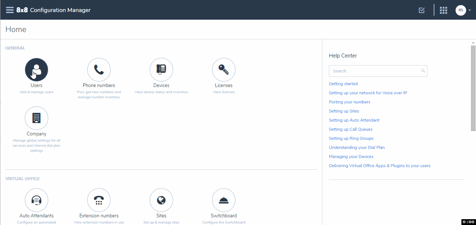Open Delivering Virtual Office Apps & Plugins link
This screenshot has height=225, width=476.
coord(380,166)
